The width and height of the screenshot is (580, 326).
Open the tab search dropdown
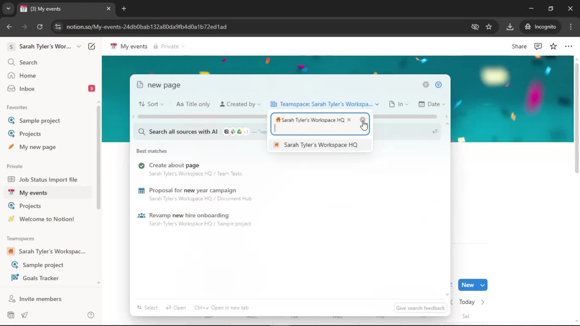coord(8,8)
